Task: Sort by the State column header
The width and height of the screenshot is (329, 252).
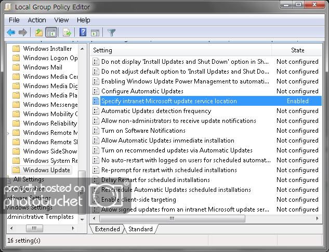Action: click(297, 50)
